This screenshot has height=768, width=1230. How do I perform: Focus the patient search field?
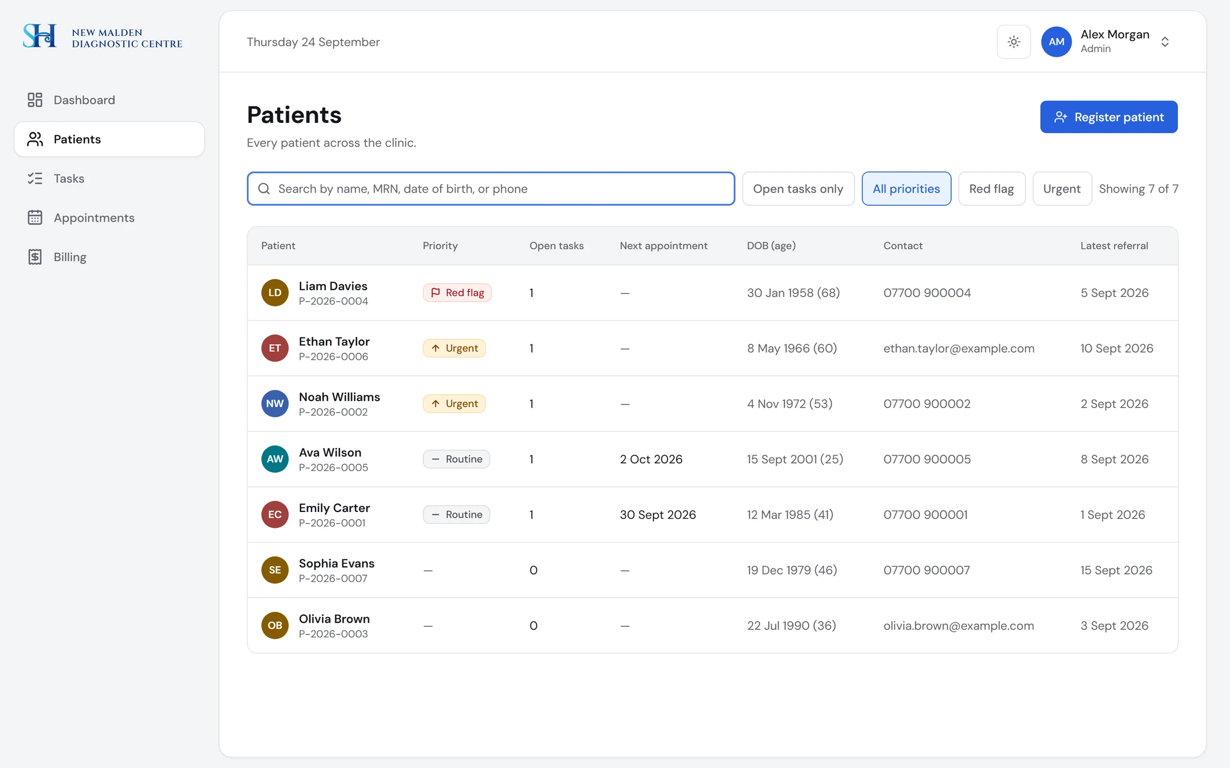pyautogui.click(x=490, y=189)
